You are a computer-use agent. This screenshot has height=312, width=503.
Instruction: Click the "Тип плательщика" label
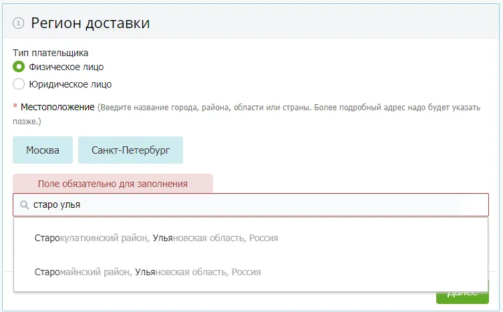click(x=51, y=52)
